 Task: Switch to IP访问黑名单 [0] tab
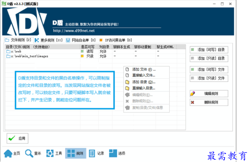tap(116, 40)
